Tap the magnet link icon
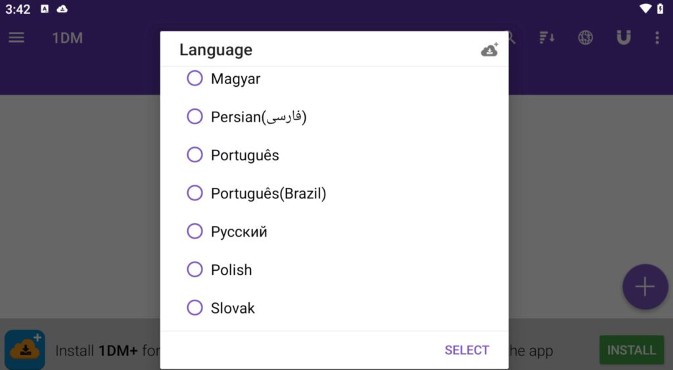 [x=623, y=37]
